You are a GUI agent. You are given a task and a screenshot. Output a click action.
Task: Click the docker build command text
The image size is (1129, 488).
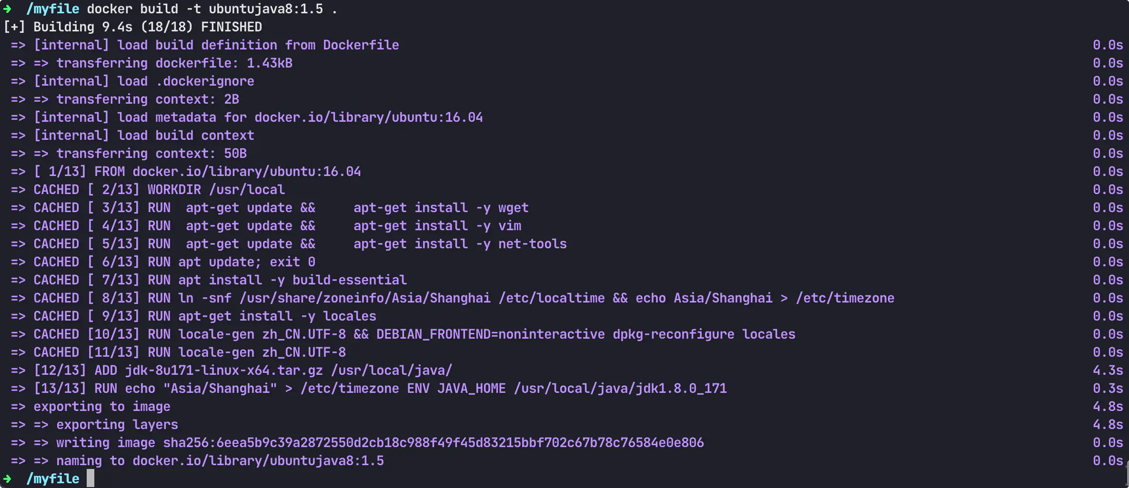205,9
